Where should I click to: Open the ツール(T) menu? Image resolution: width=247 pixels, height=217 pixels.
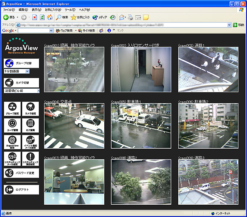(x=70, y=9)
